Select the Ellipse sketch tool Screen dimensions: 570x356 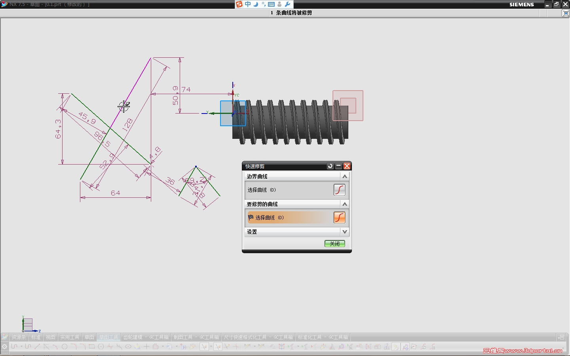[128, 347]
